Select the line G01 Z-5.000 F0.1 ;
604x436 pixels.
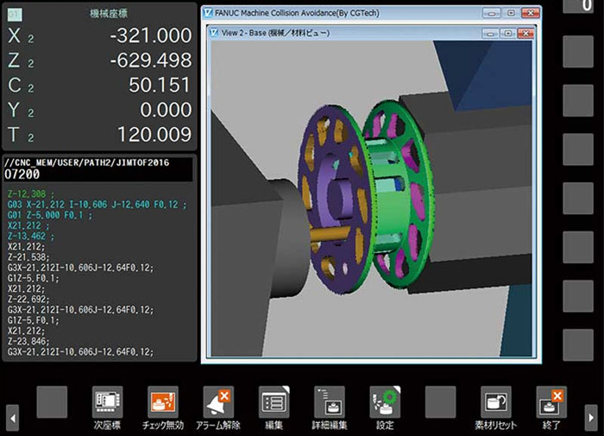pos(50,215)
